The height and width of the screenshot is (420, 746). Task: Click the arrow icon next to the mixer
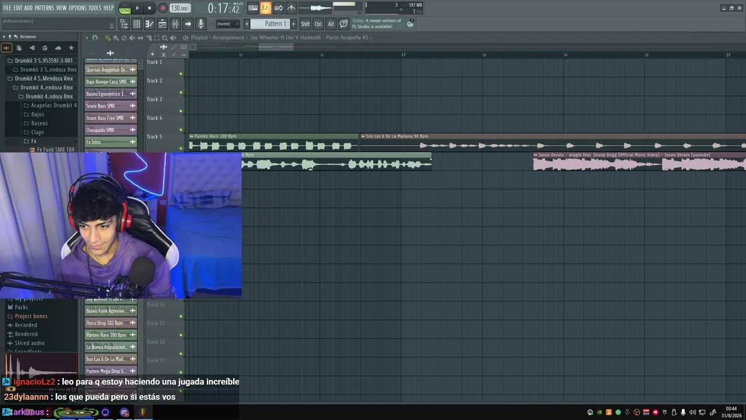pos(188,24)
